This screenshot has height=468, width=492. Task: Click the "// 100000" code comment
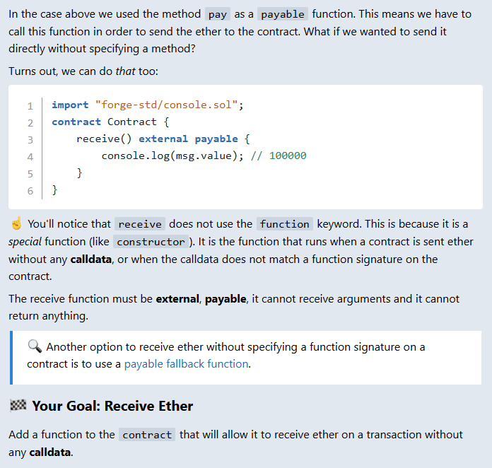[279, 156]
